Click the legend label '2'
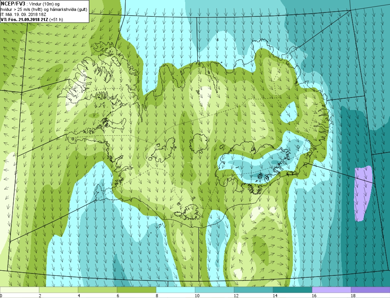The width and height of the screenshot is (390, 298). [40, 296]
